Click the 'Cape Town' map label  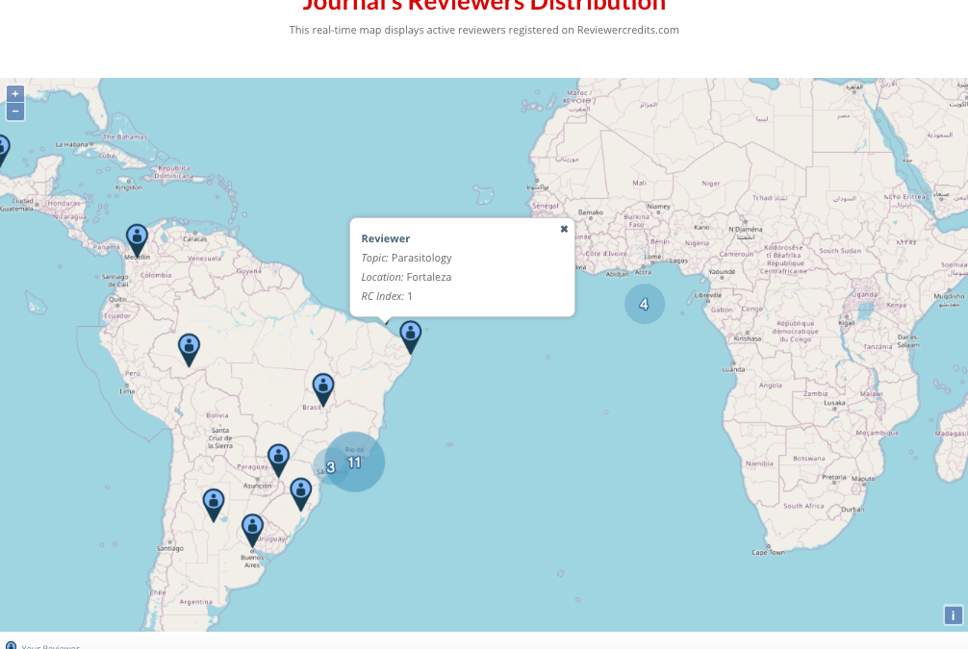(768, 552)
